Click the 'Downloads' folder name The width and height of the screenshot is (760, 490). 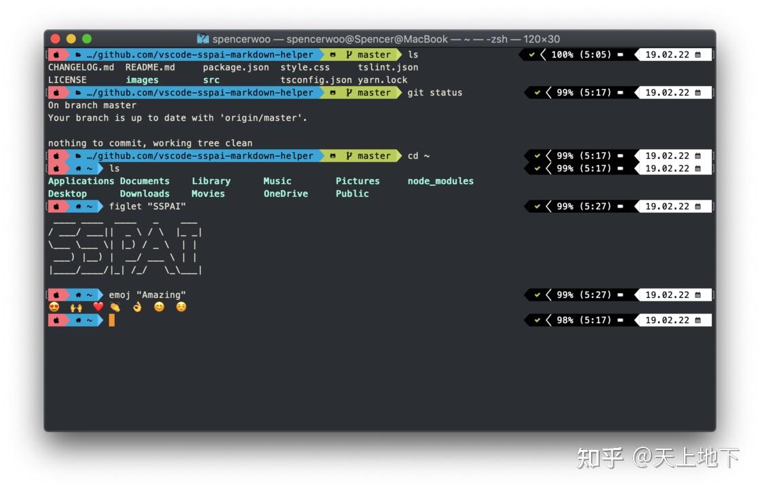145,194
